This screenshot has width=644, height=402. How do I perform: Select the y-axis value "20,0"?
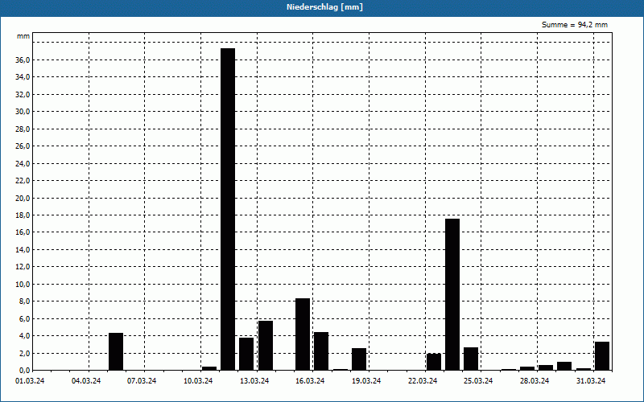(23, 198)
